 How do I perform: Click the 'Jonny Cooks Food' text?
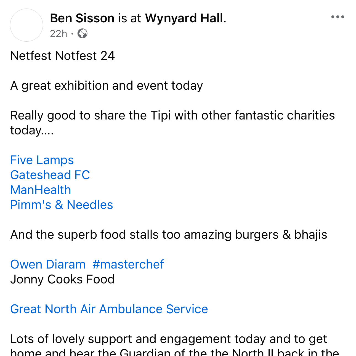tap(62, 279)
